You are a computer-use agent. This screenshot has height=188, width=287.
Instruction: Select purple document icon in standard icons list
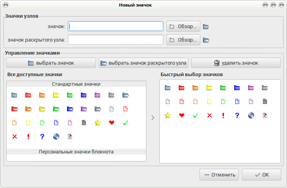tap(70, 122)
